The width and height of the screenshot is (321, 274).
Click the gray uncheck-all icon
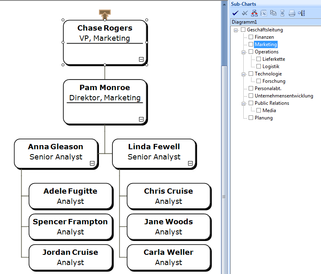tap(245, 13)
